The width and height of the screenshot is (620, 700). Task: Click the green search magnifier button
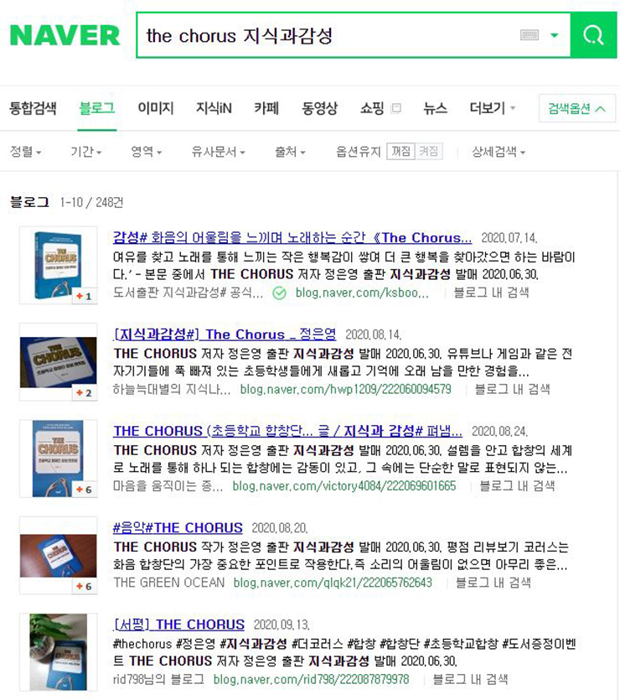(x=594, y=35)
